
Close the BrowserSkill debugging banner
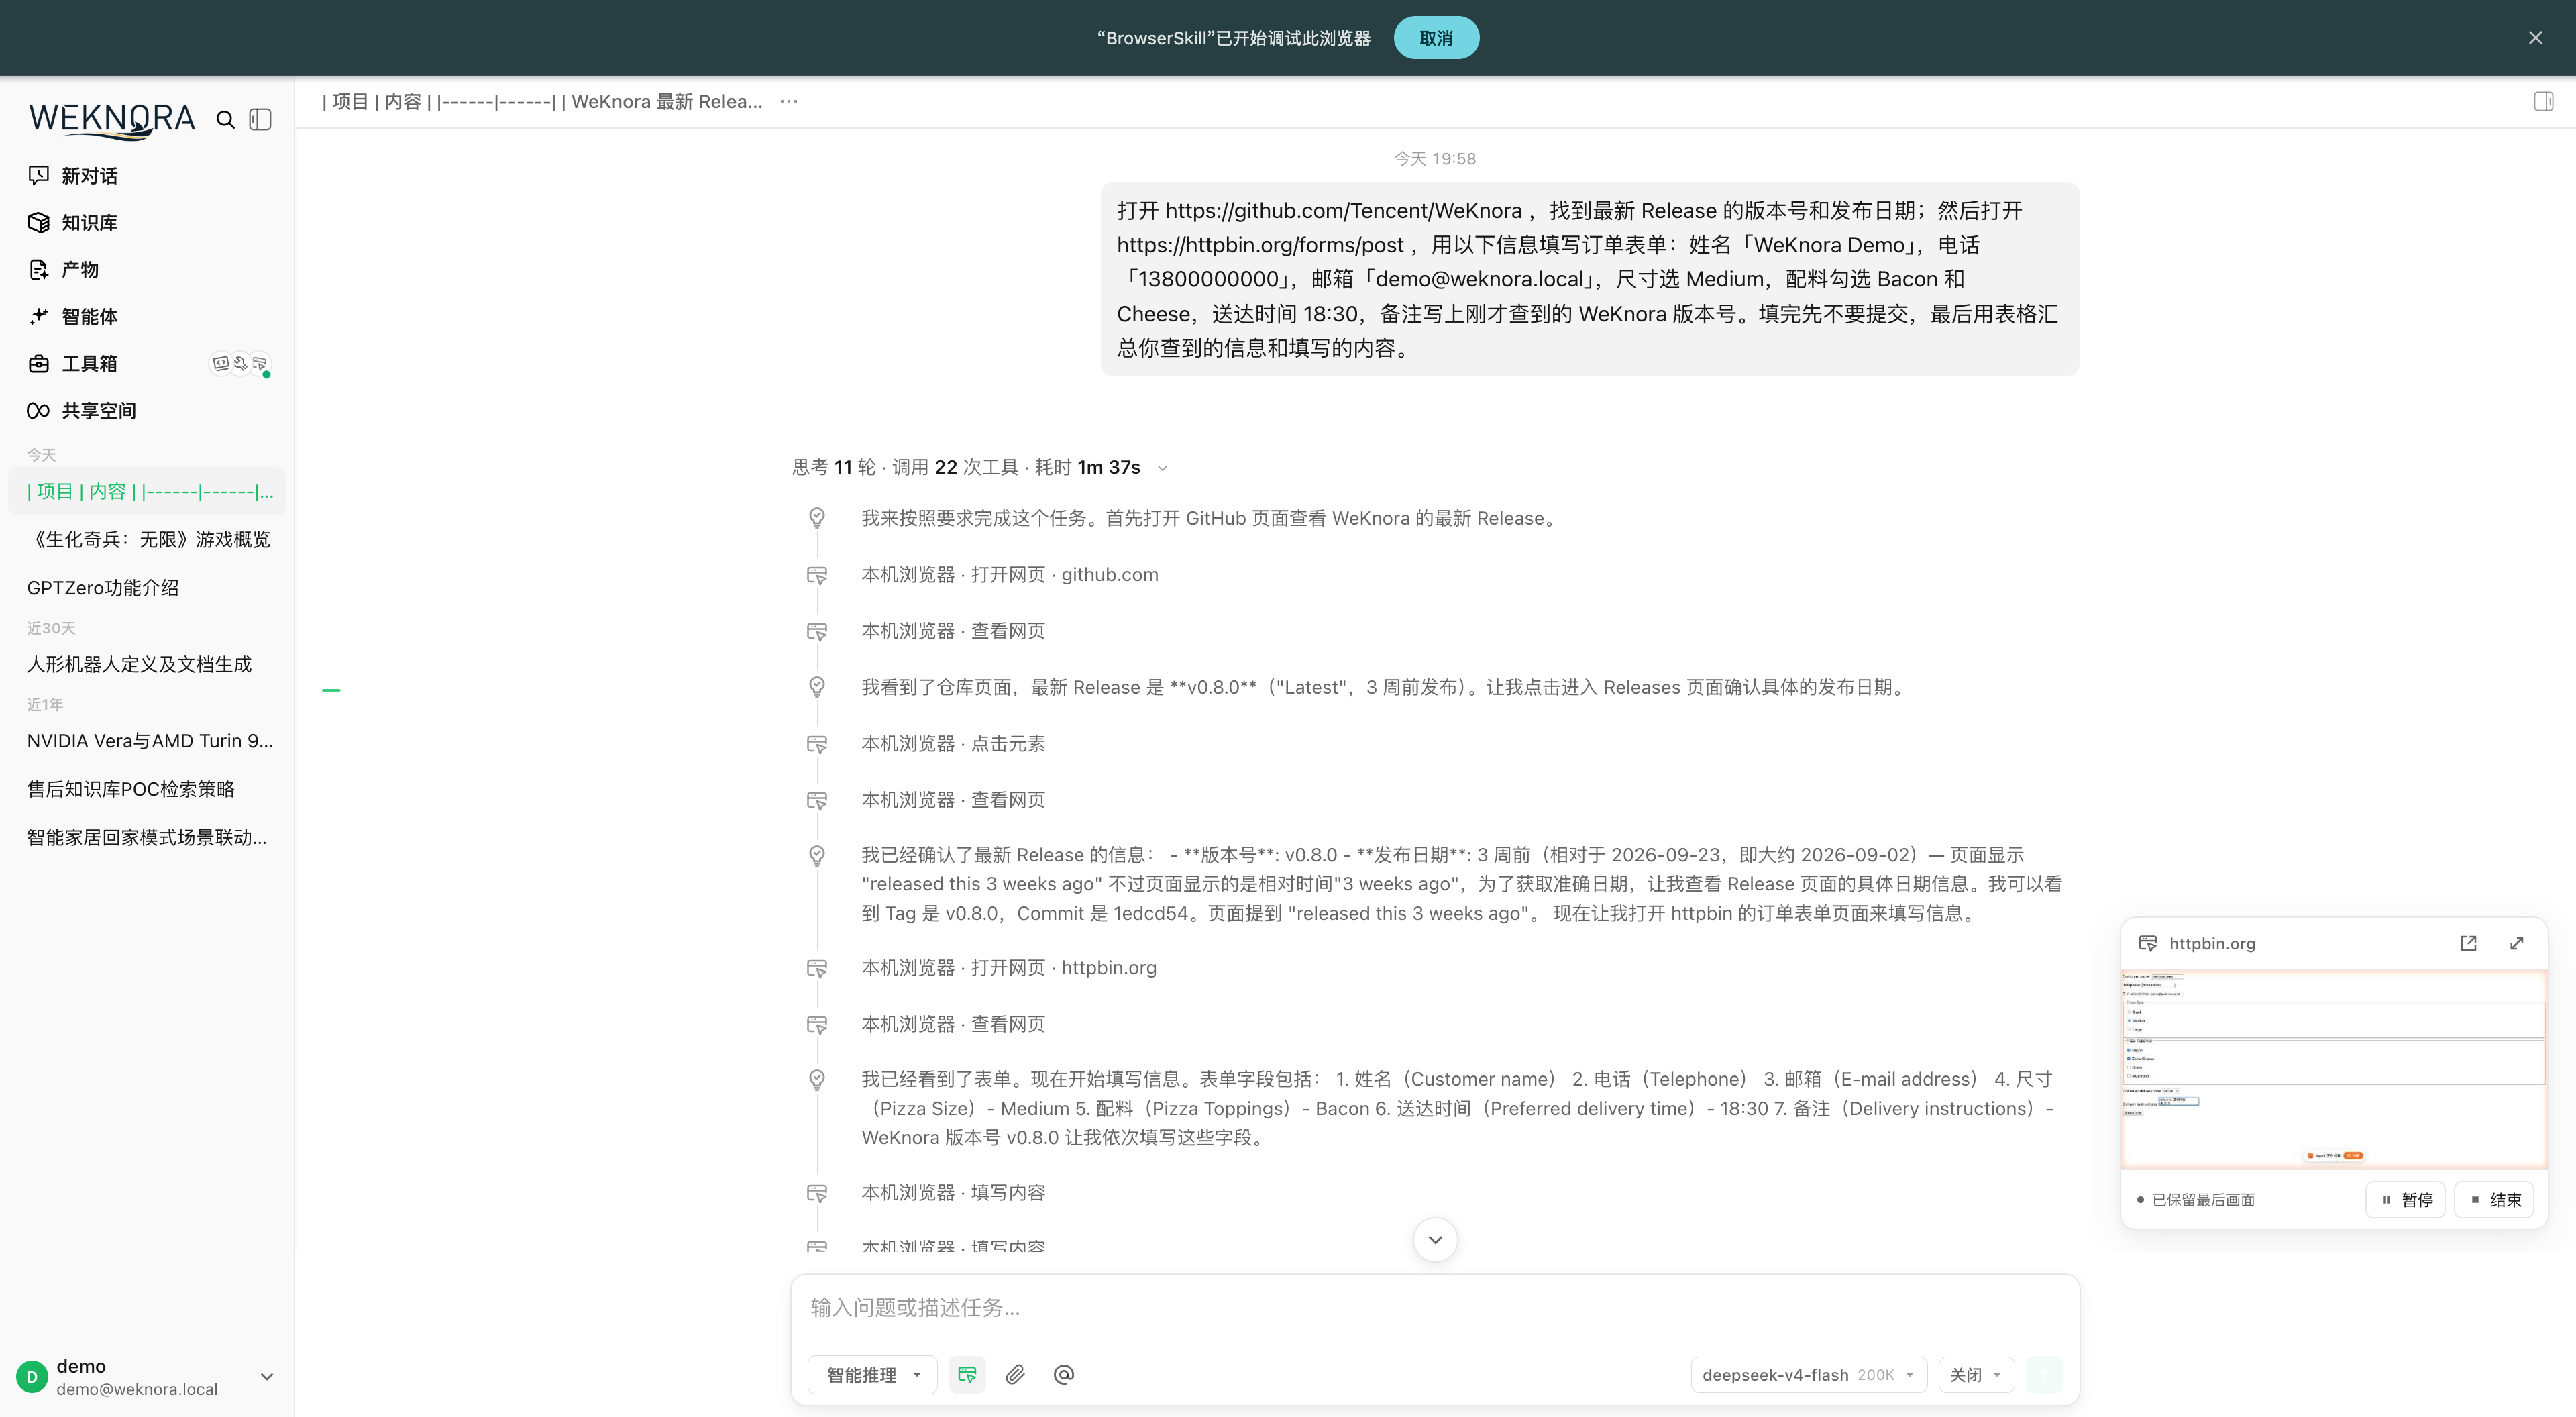coord(2535,38)
